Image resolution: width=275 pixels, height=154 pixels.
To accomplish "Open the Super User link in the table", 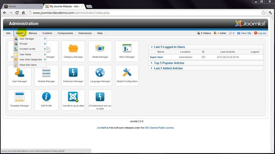I will (156, 57).
